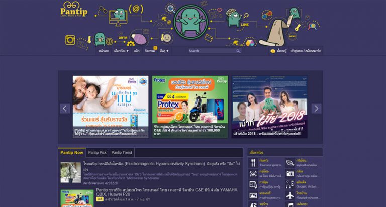Click the yellow speech bubble post icon
Screen dimensions: 386x207
273,51
